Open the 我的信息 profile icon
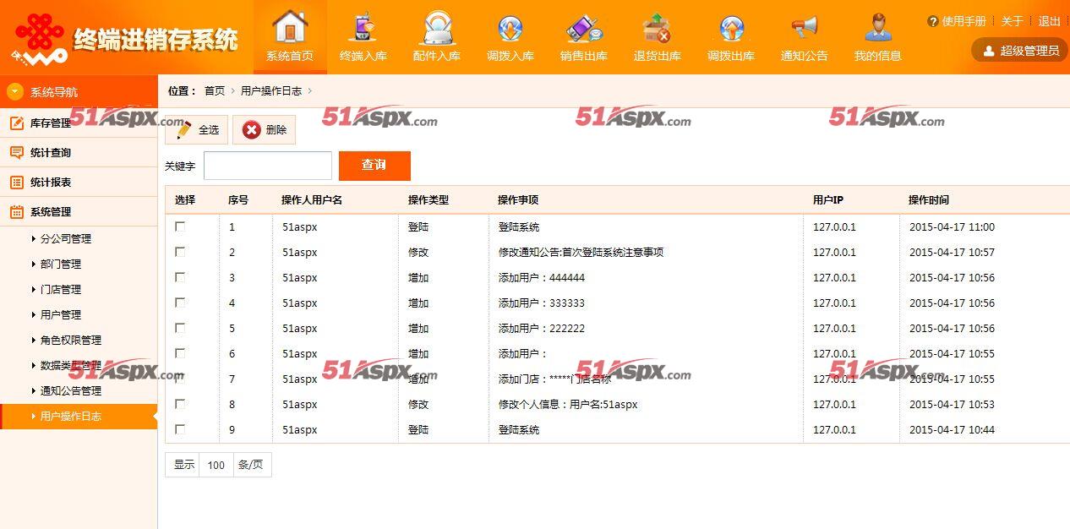 [x=877, y=29]
